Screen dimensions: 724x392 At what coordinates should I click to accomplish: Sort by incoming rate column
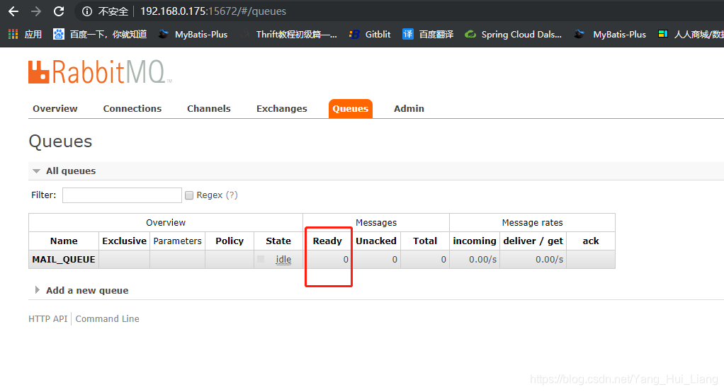(x=475, y=241)
